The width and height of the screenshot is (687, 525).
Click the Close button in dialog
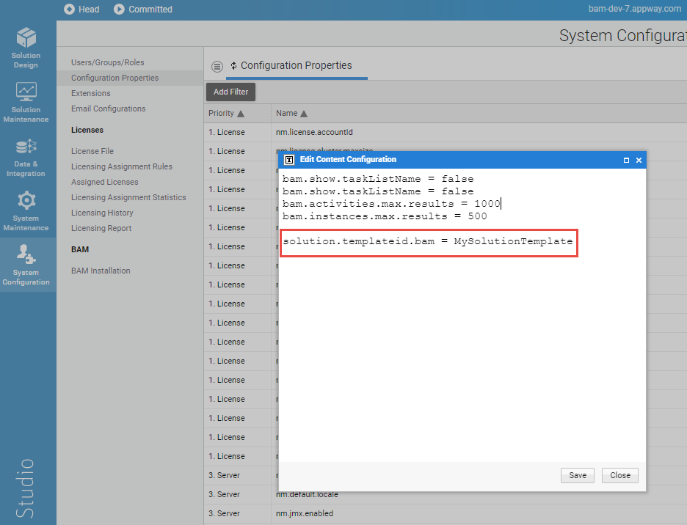(620, 476)
